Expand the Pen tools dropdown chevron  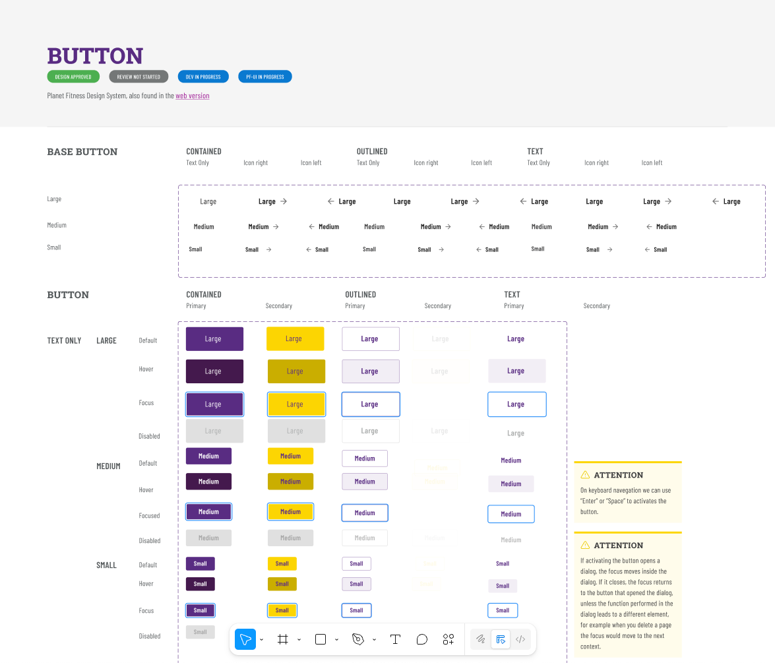point(374,640)
